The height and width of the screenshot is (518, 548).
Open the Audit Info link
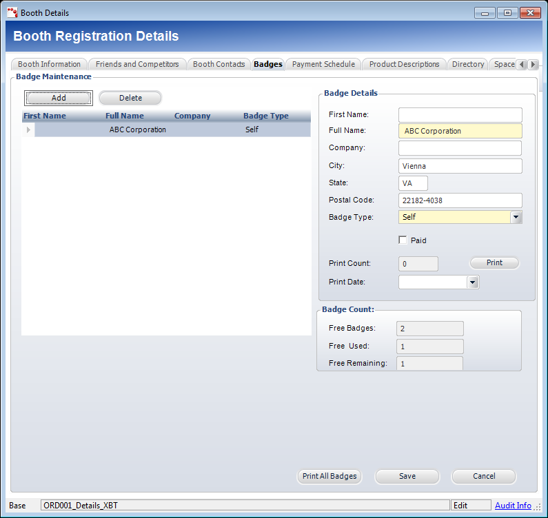pos(513,506)
